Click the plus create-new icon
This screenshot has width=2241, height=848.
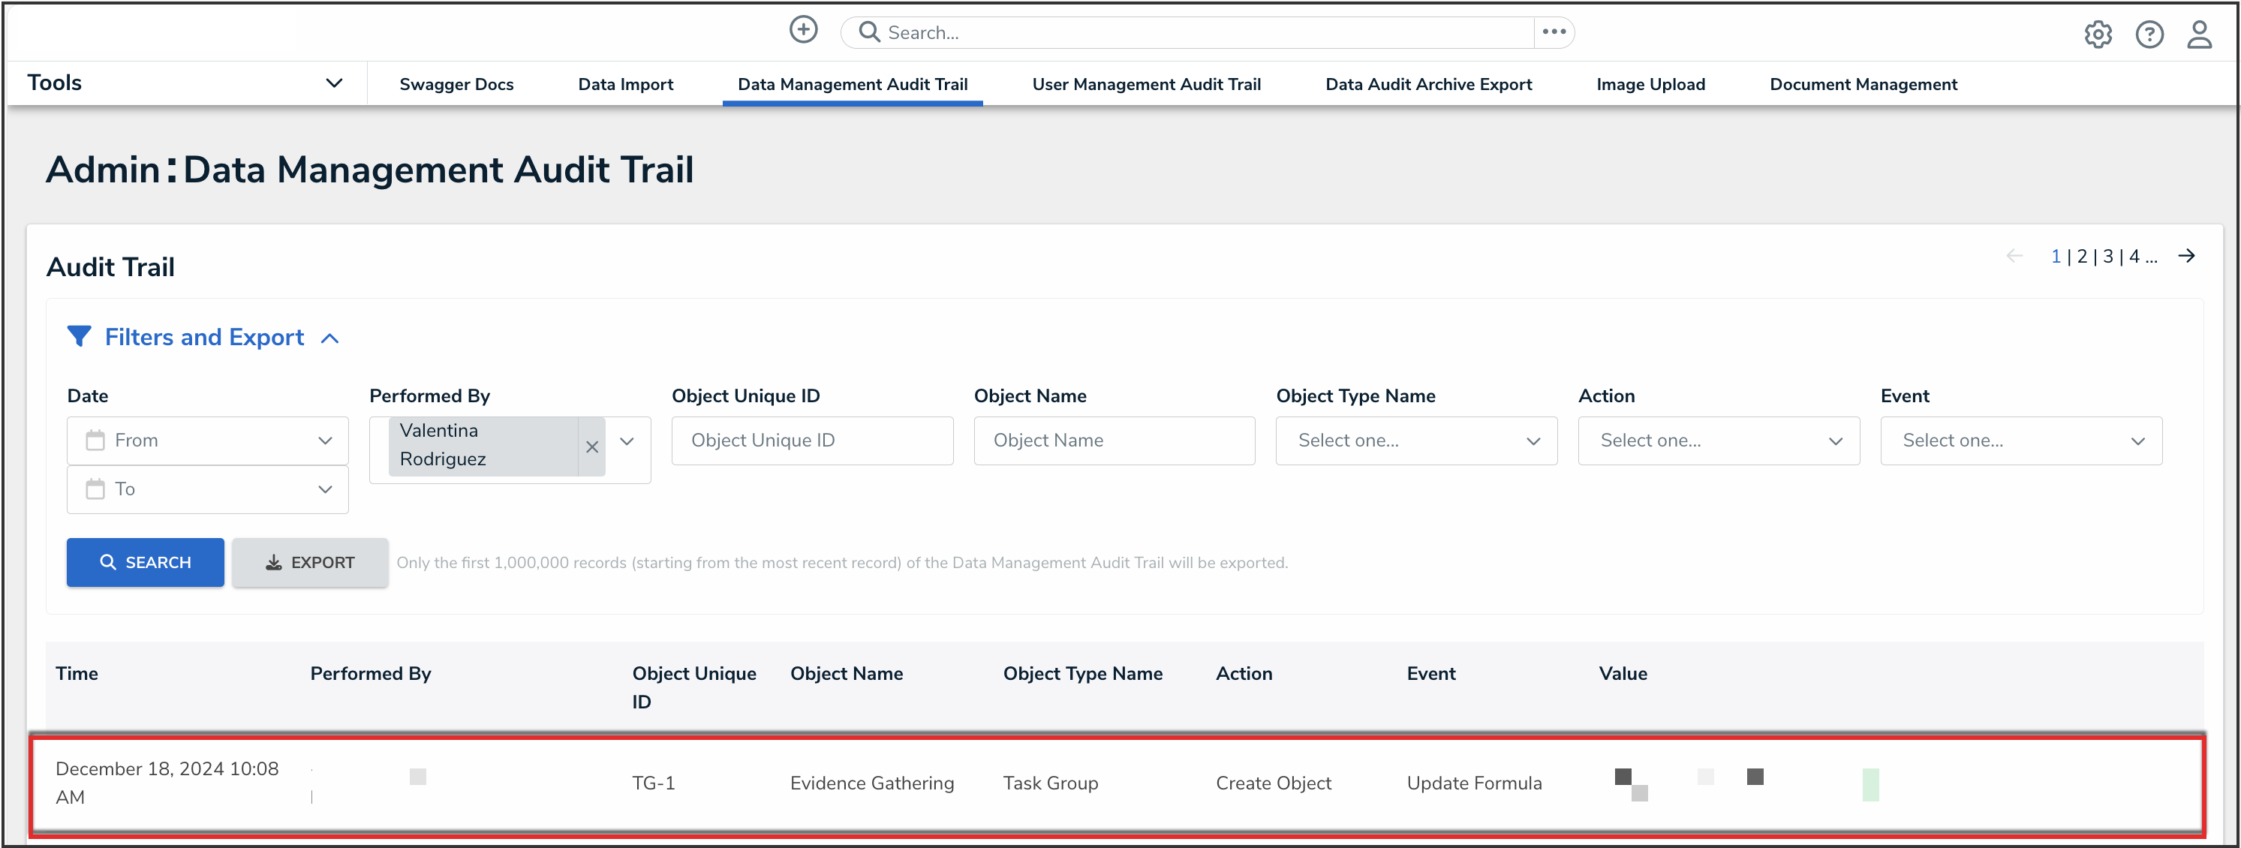coord(803,29)
